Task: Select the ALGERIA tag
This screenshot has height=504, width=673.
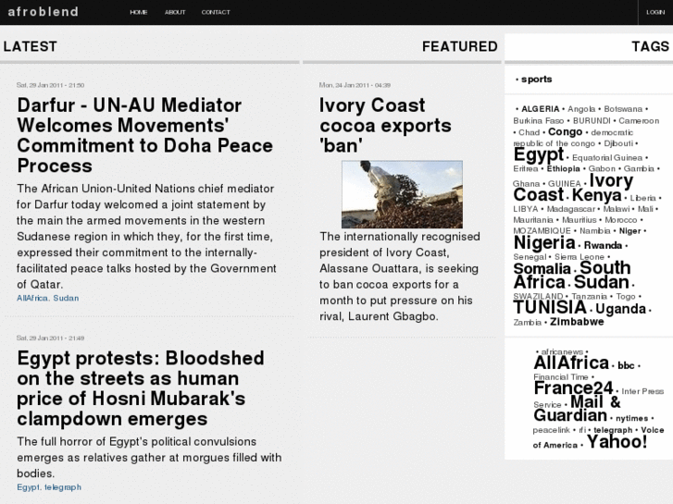Action: [541, 109]
